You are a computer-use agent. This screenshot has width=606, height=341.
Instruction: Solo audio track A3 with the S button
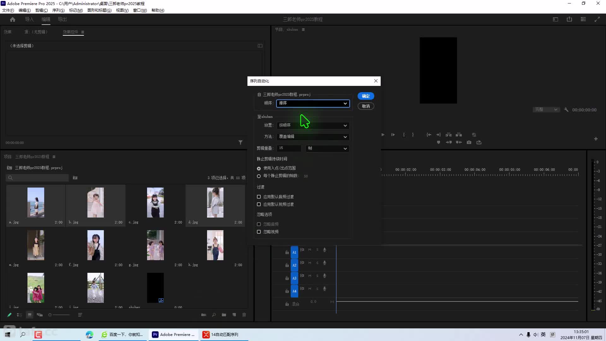tap(317, 276)
